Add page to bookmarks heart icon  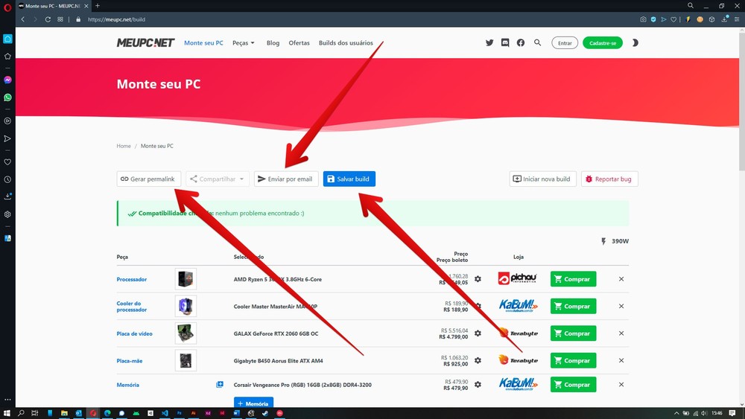(673, 19)
